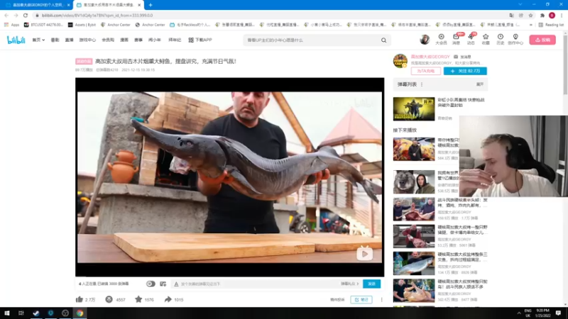Open the more options dots beside 笔记

point(381,299)
